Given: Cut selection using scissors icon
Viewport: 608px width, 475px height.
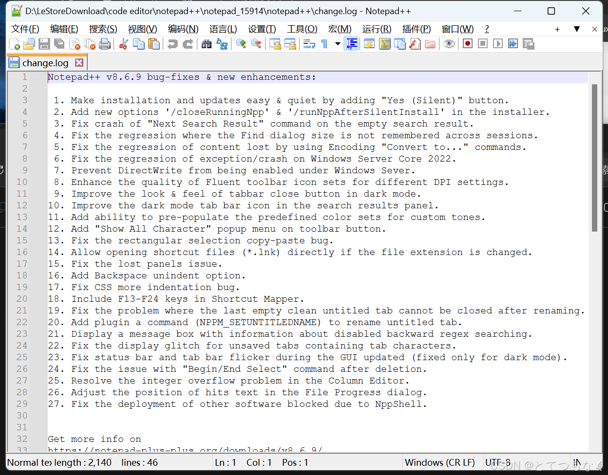Looking at the screenshot, I should pyautogui.click(x=124, y=44).
